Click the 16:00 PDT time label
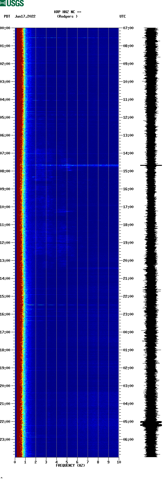This screenshot has width=164, height=481. [x=5, y=314]
